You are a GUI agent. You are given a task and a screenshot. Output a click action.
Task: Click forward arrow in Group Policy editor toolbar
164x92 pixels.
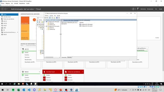pyautogui.click(x=47, y=18)
